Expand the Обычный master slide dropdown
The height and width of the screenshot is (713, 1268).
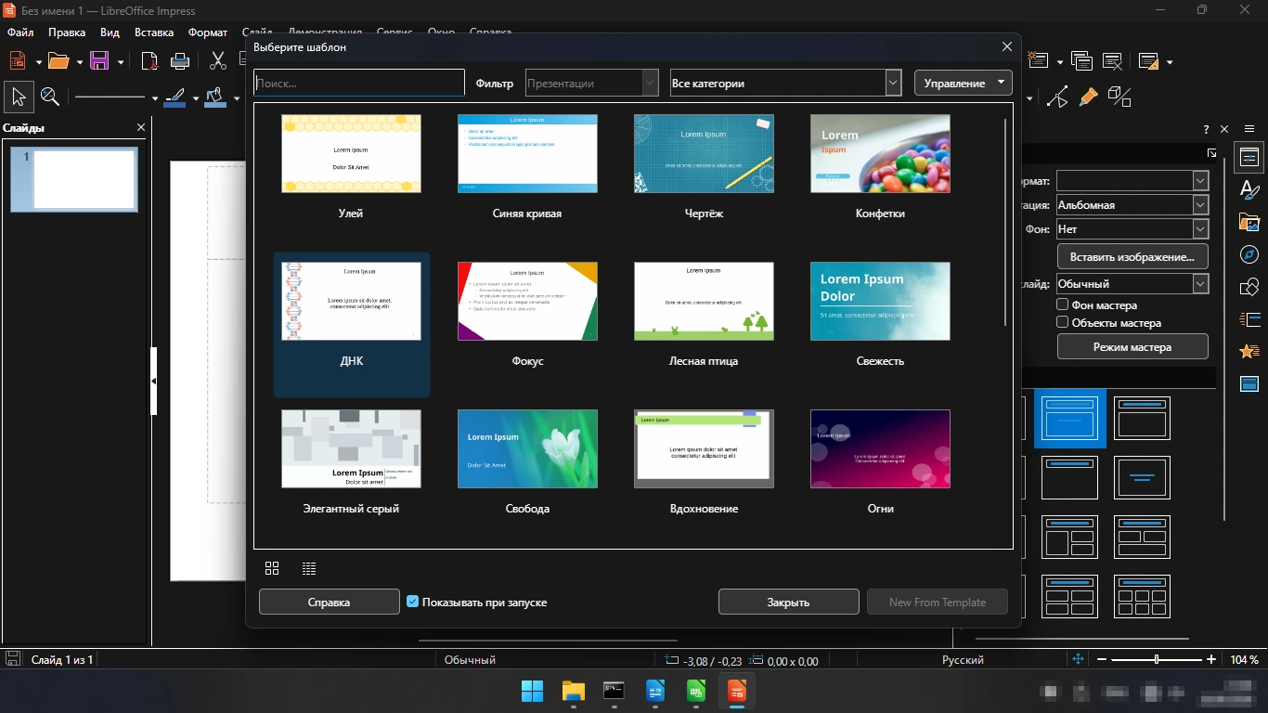[x=1200, y=284]
